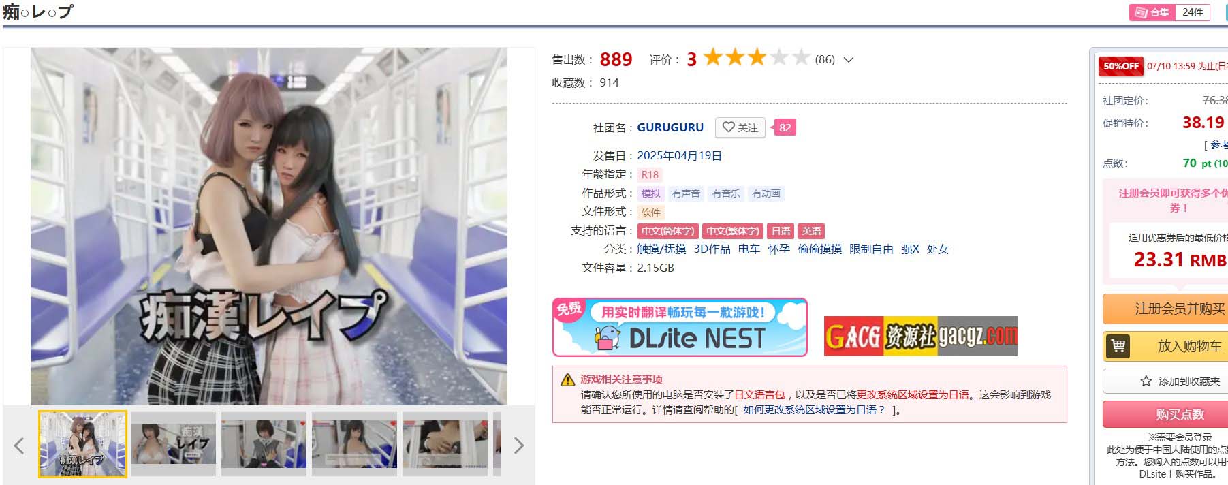Click the 50%OFF discount badge
The image size is (1228, 485).
click(1121, 66)
